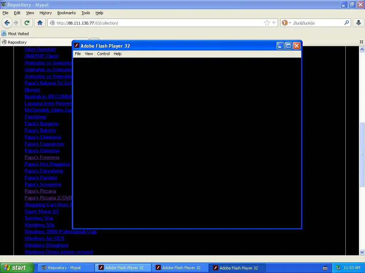The height and width of the screenshot is (273, 365).
Task: Click the site identity globe icon
Action: coord(52,23)
